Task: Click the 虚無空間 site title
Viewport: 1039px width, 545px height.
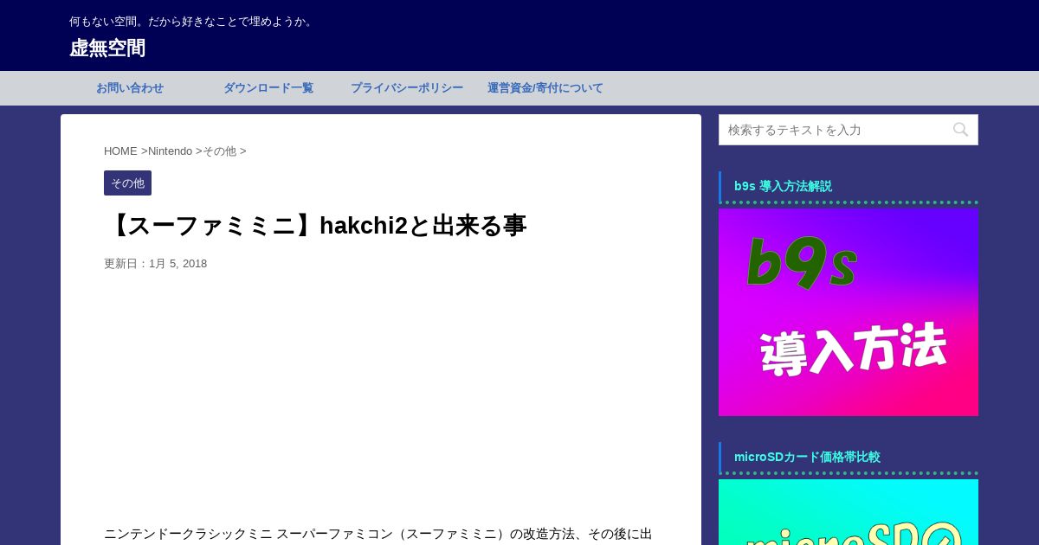Action: pos(107,48)
